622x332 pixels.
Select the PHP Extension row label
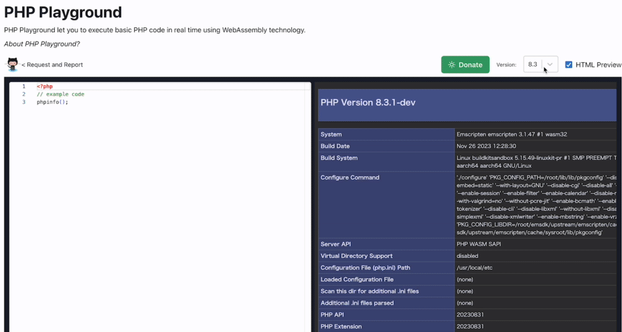pyautogui.click(x=341, y=326)
